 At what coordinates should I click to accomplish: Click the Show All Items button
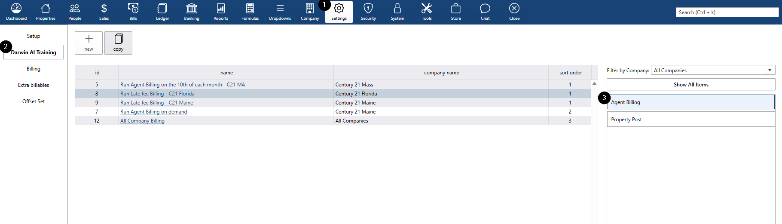(x=690, y=85)
